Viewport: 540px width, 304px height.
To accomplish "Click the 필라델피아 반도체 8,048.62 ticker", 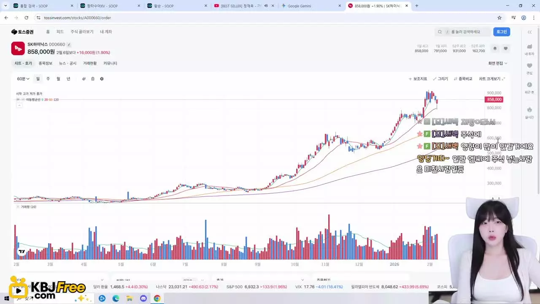I will click(390, 287).
